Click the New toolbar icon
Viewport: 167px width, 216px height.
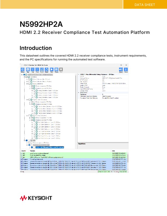28,70
